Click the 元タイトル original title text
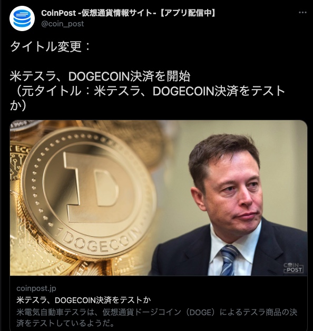 tap(148, 99)
